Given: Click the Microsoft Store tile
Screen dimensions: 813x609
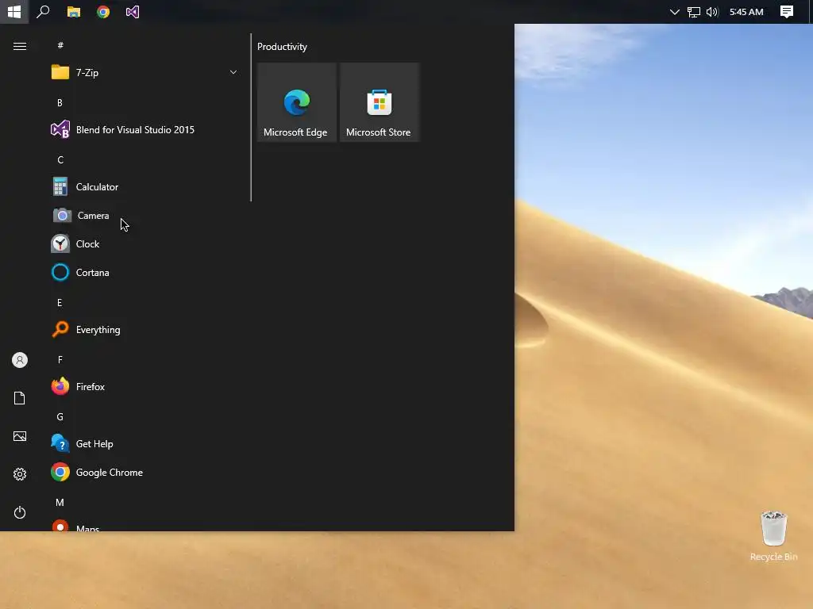Looking at the screenshot, I should 380,102.
